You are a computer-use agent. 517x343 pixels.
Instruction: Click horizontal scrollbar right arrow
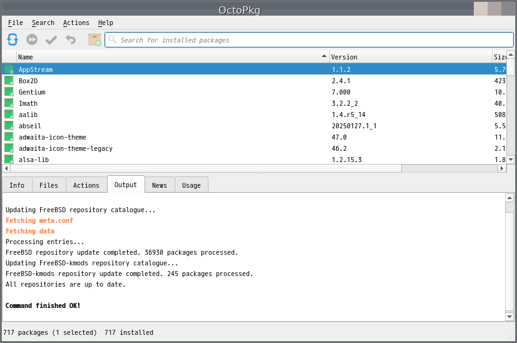tap(502, 168)
